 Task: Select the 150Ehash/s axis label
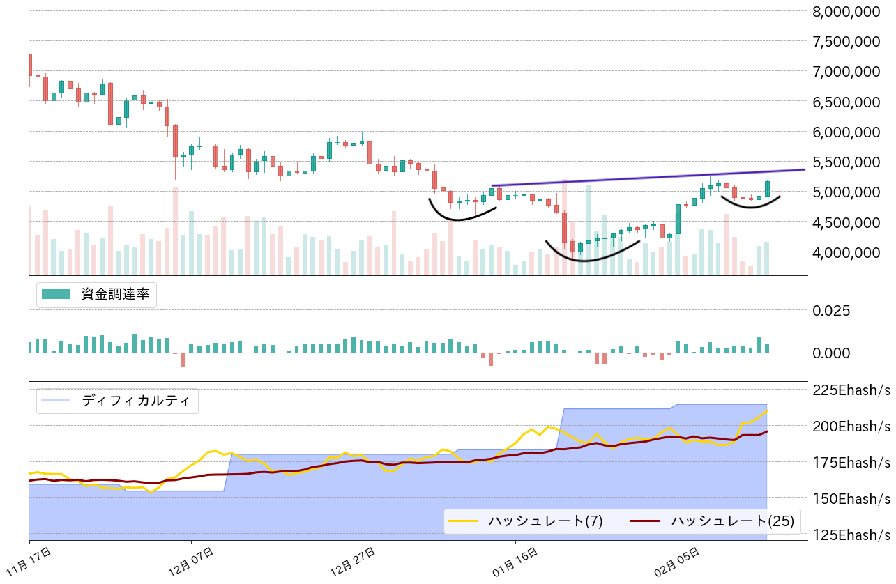point(852,499)
